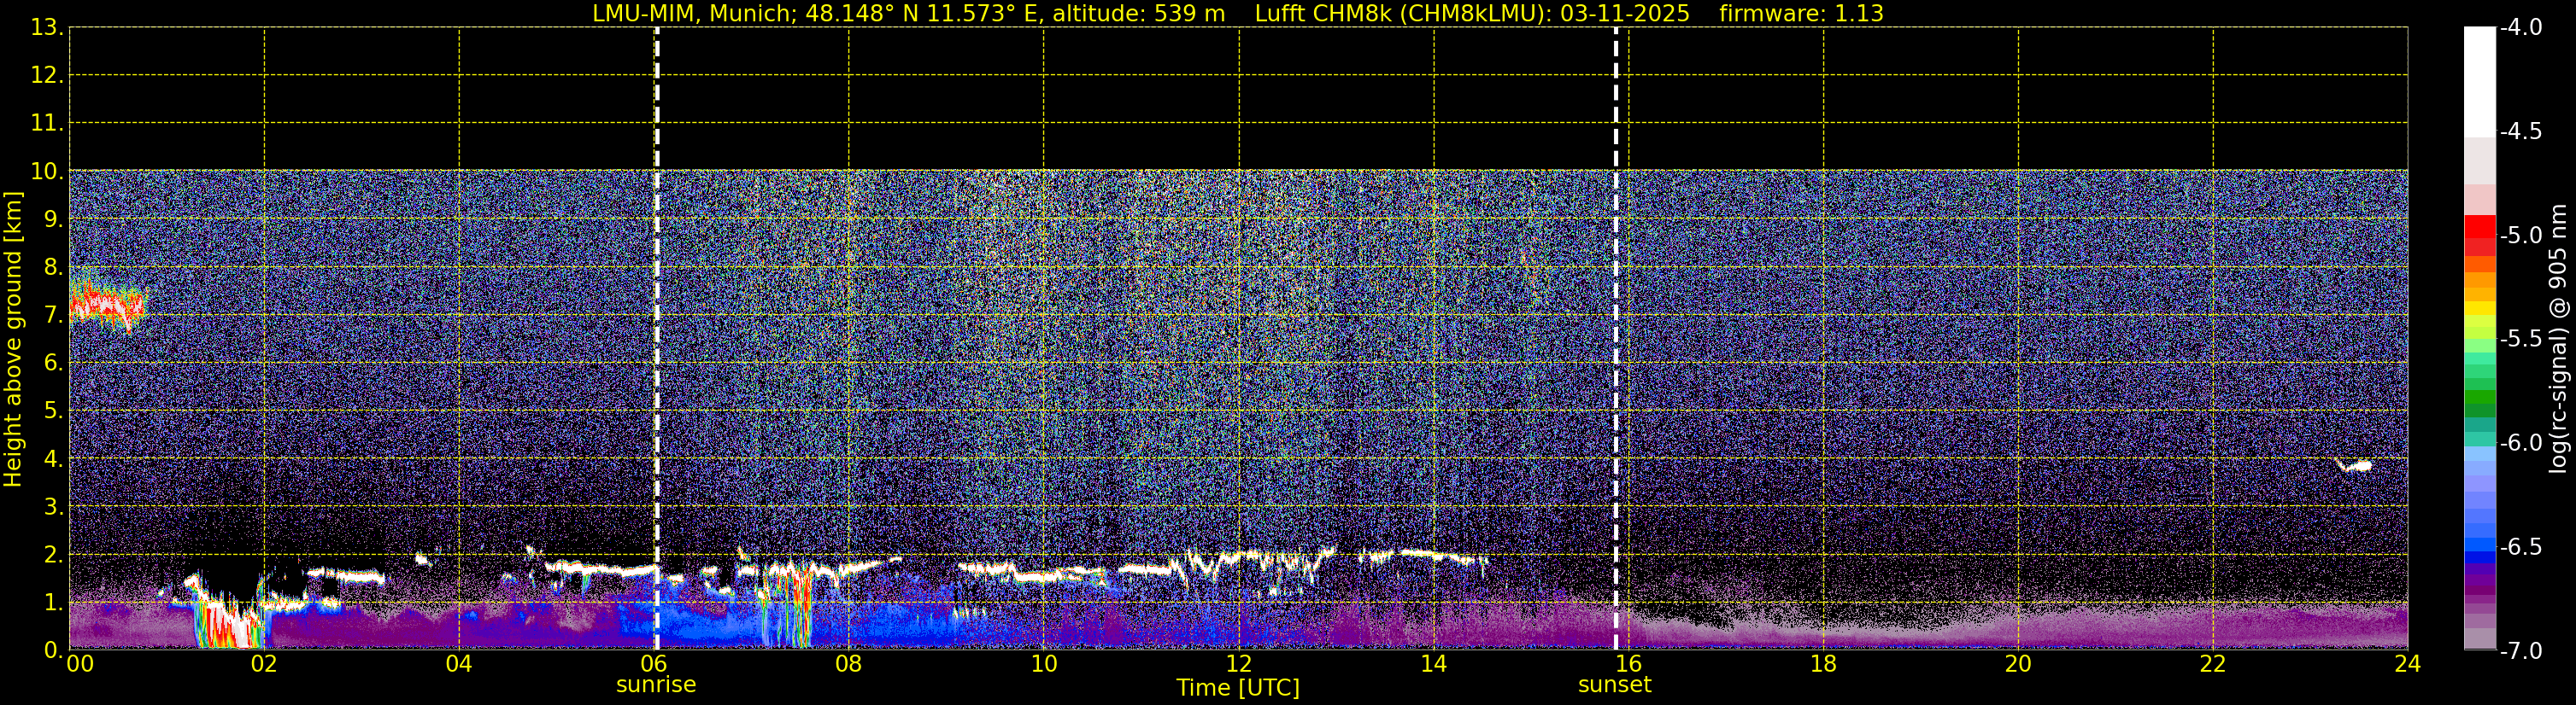Pick the green segment of the colorbar
The image size is (2576, 705).
[x=2479, y=396]
